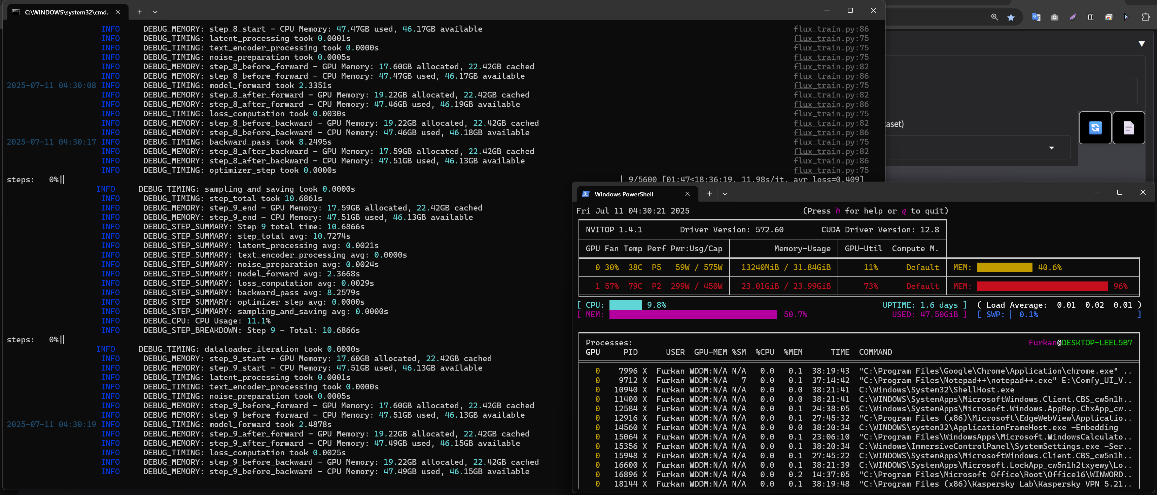The image size is (1157, 495).
Task: Open the Google Translate extension
Action: (1036, 17)
